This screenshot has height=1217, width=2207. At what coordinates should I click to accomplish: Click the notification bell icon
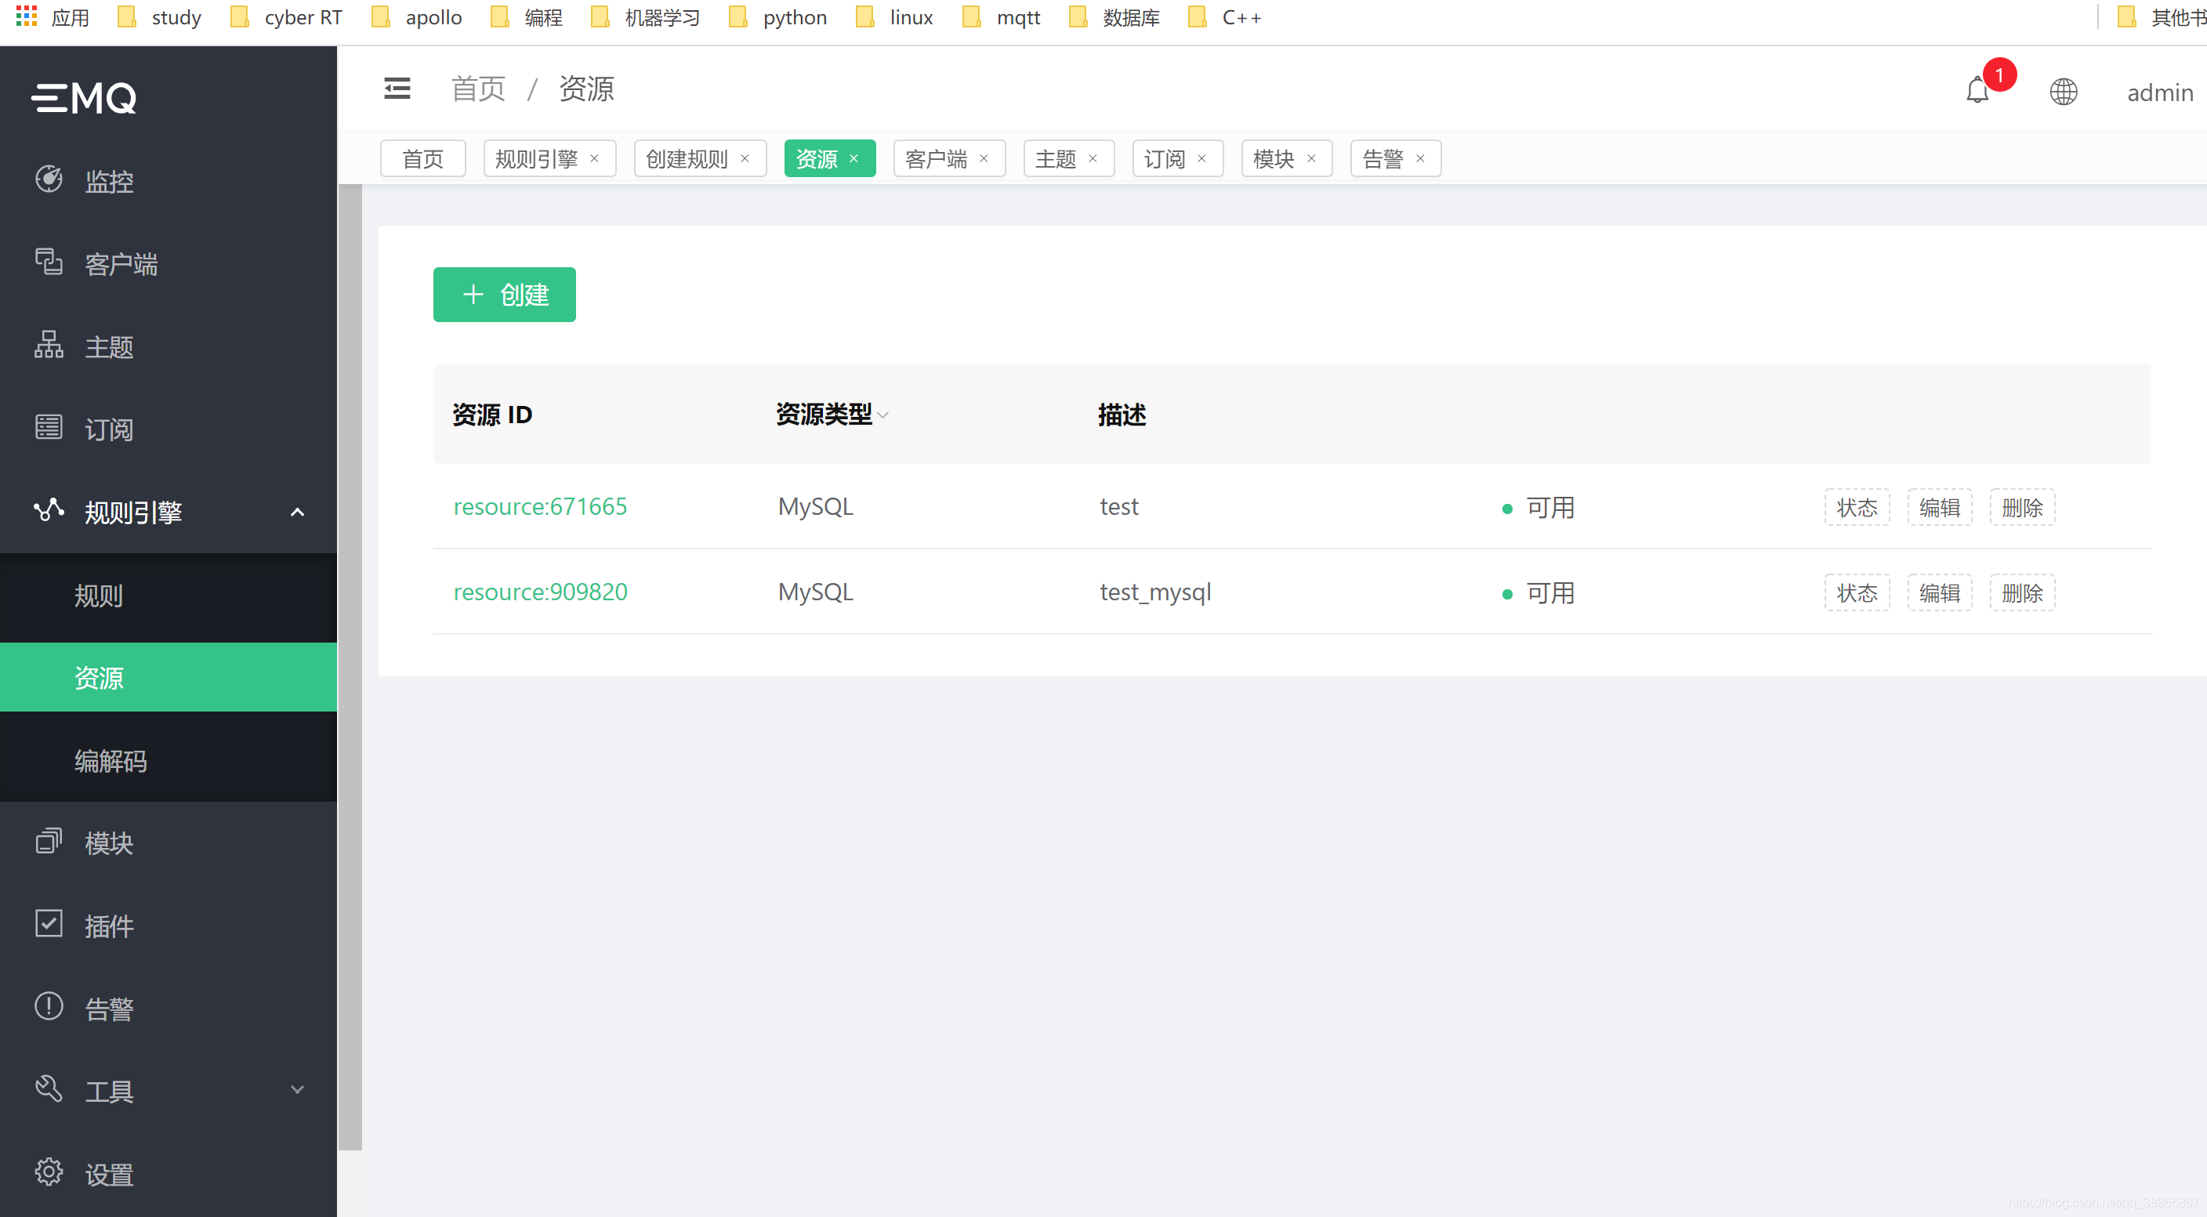pos(1977,91)
